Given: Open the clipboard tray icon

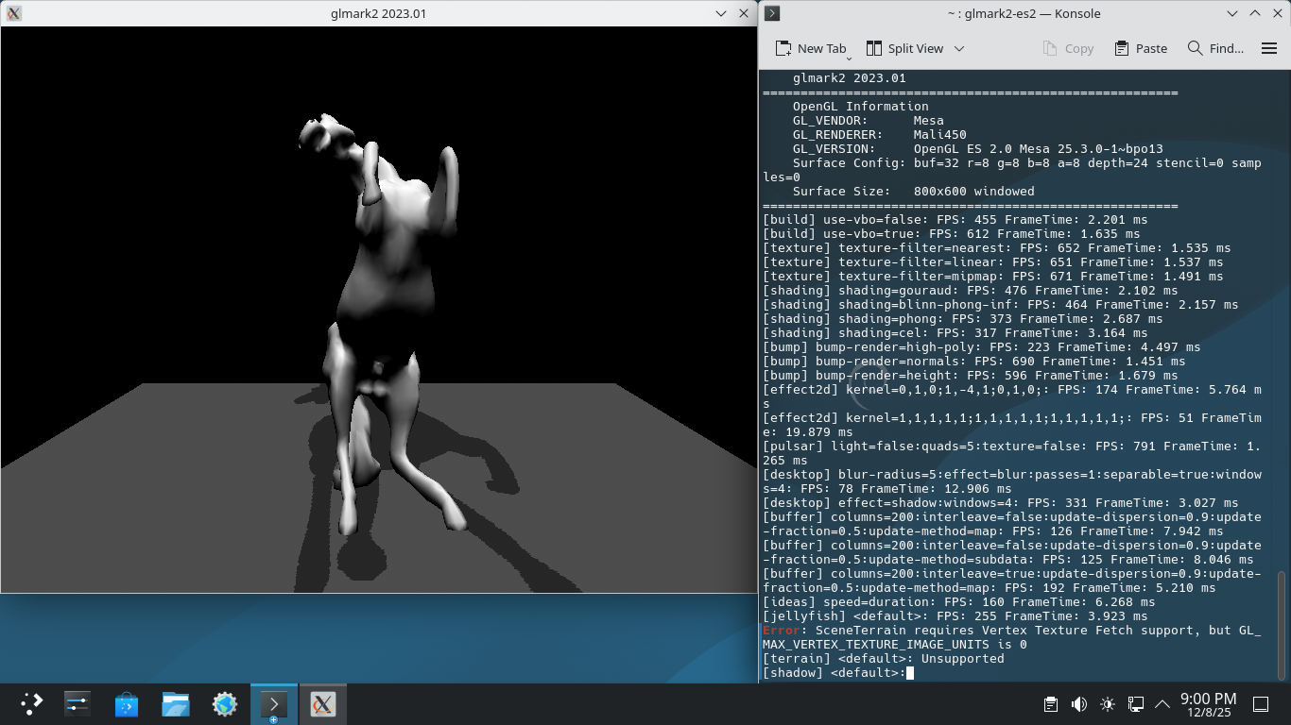Looking at the screenshot, I should (1050, 704).
